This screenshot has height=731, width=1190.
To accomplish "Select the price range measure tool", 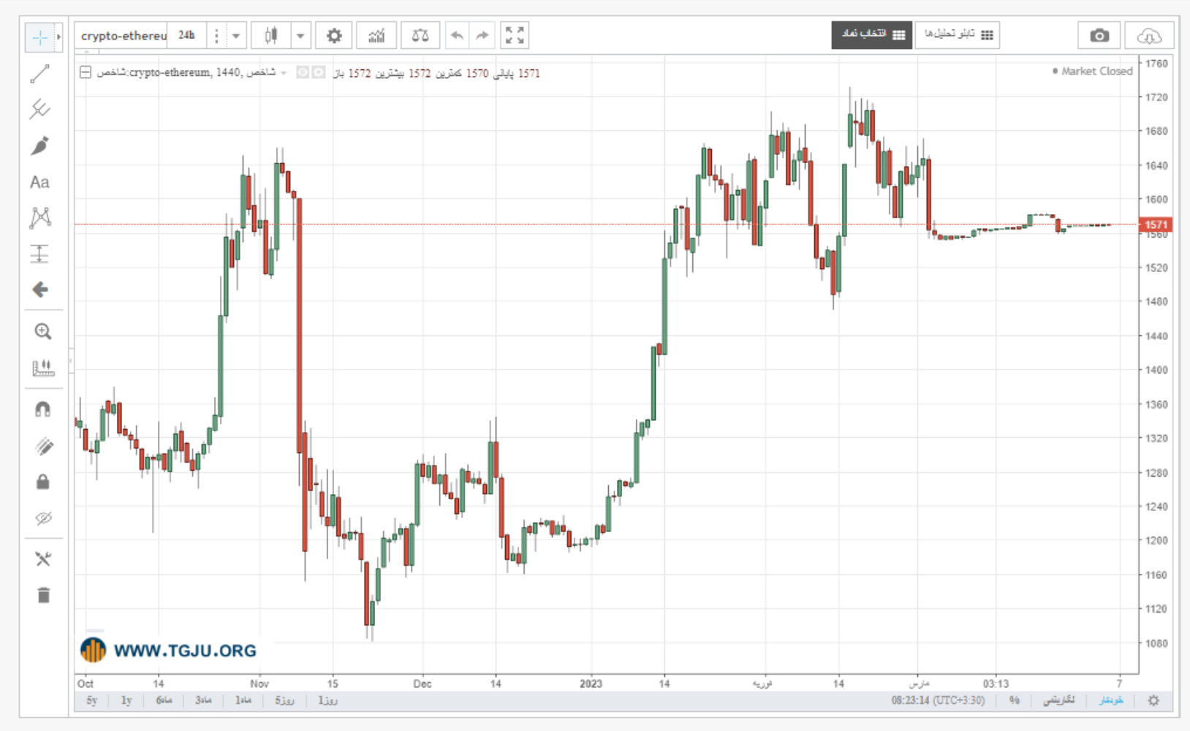I will point(39,254).
